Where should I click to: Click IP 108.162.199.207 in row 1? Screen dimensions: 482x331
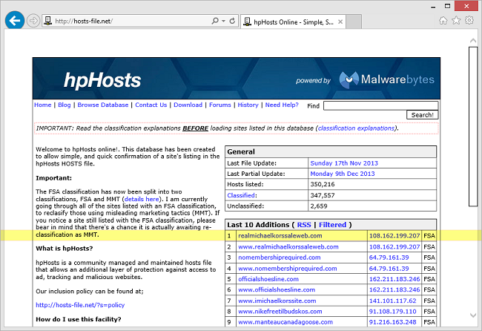[x=394, y=236]
